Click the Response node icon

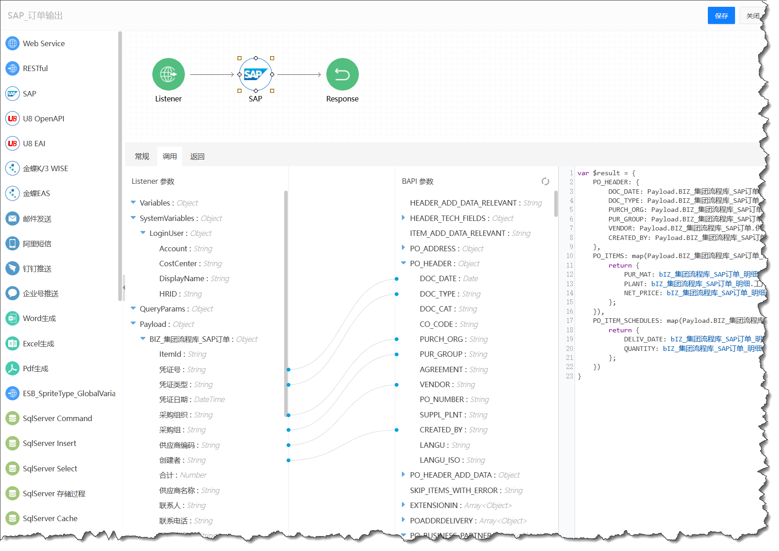point(342,74)
